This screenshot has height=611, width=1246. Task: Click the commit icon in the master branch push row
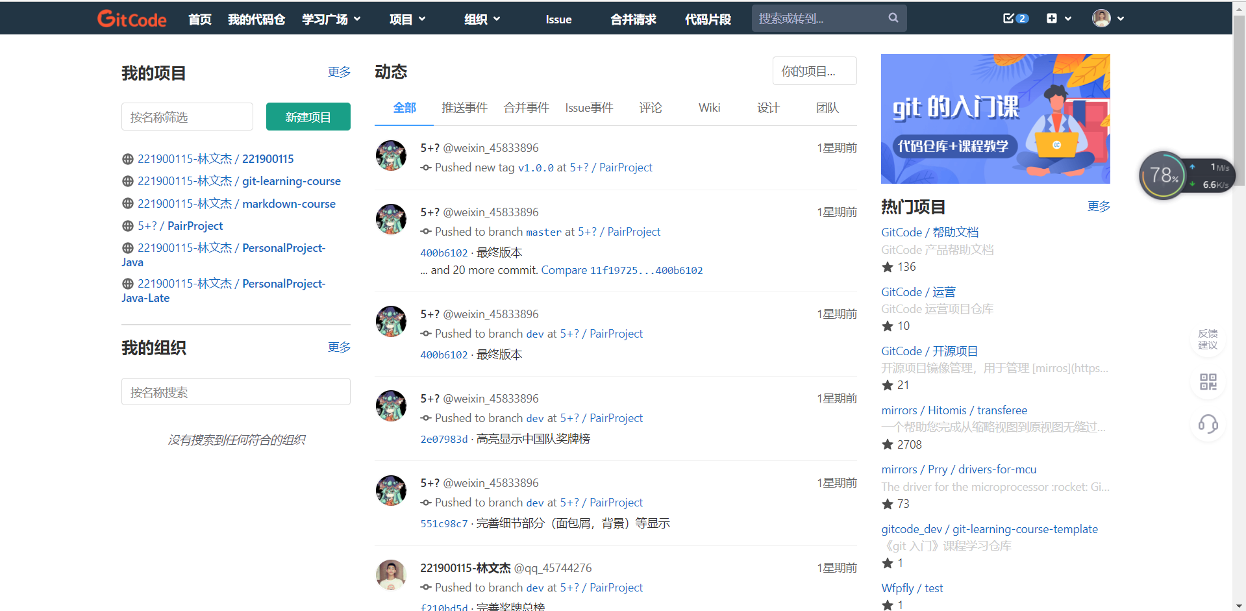click(426, 232)
